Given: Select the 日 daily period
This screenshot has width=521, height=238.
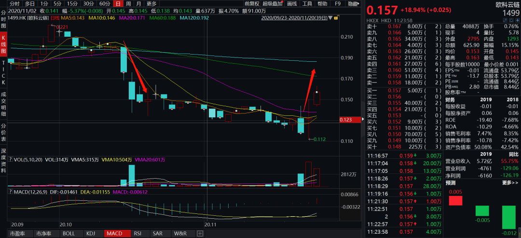Looking at the screenshot, I should click(118, 3).
